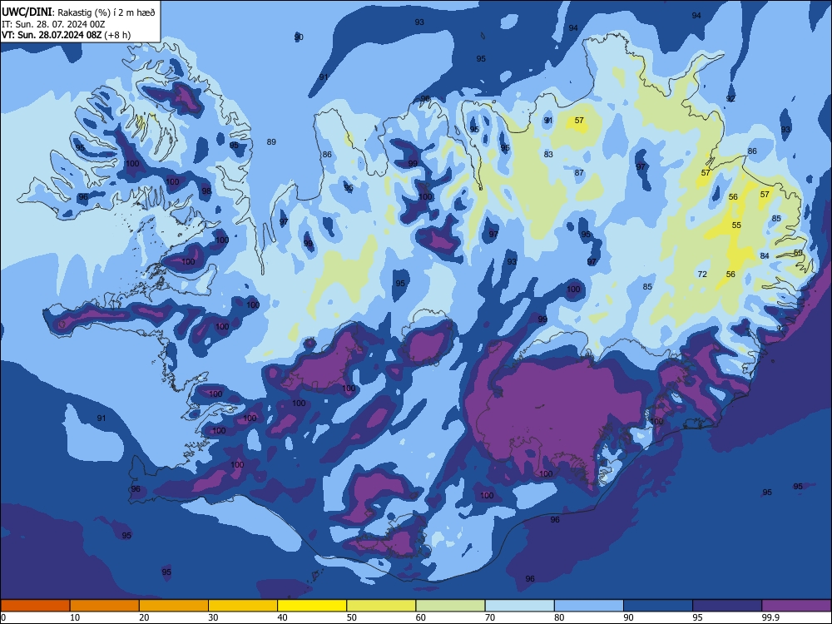
Task: Select the 70–80 pale blue legend swatch
Action: [x=520, y=606]
